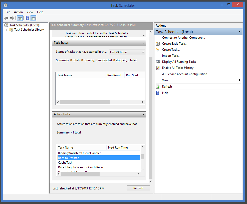The width and height of the screenshot is (247, 204).
Task: Click the Run Start column header
Action: tap(135, 75)
